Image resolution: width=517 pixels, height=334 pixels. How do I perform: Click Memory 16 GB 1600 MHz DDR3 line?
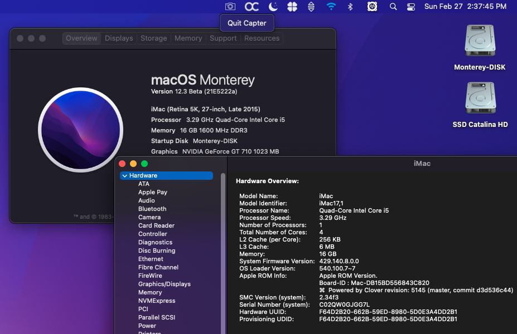click(x=199, y=130)
